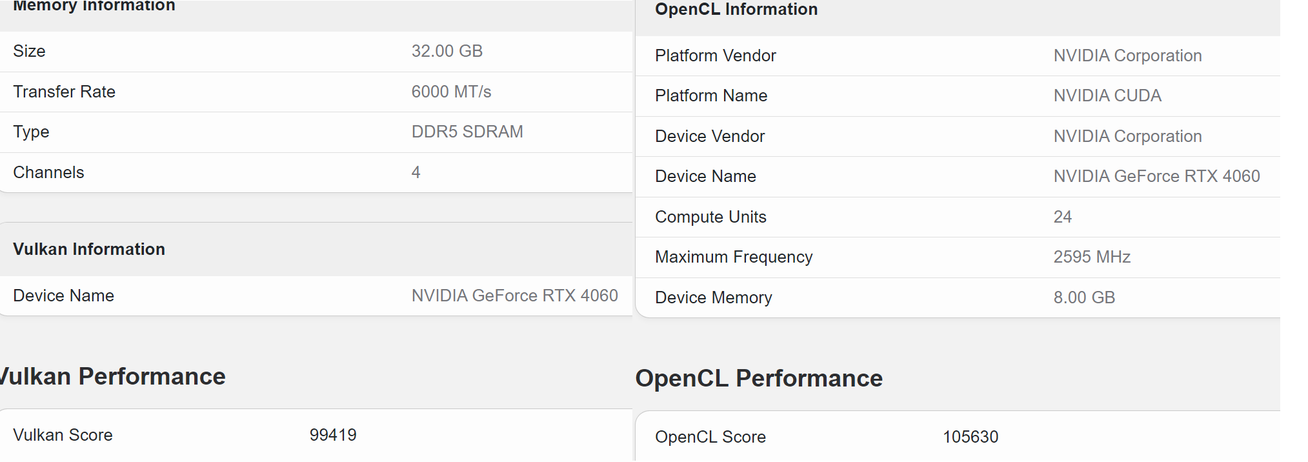Select the Vulkan Score value 99419
This screenshot has height=462, width=1308.
(333, 435)
